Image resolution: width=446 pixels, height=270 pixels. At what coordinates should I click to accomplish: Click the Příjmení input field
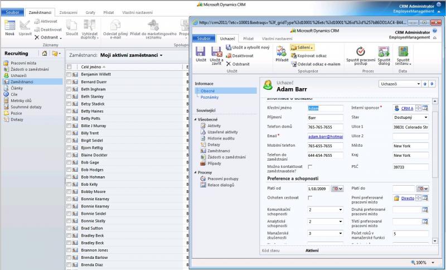pyautogui.click(x=325, y=118)
